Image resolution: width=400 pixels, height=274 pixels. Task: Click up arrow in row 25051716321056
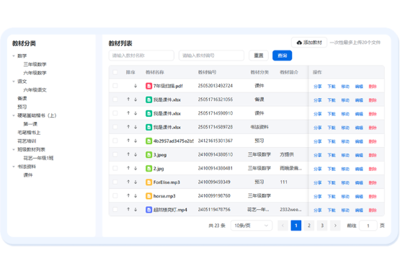point(128,100)
